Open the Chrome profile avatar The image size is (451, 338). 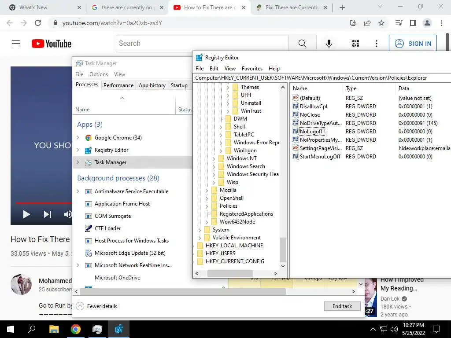pyautogui.click(x=427, y=23)
